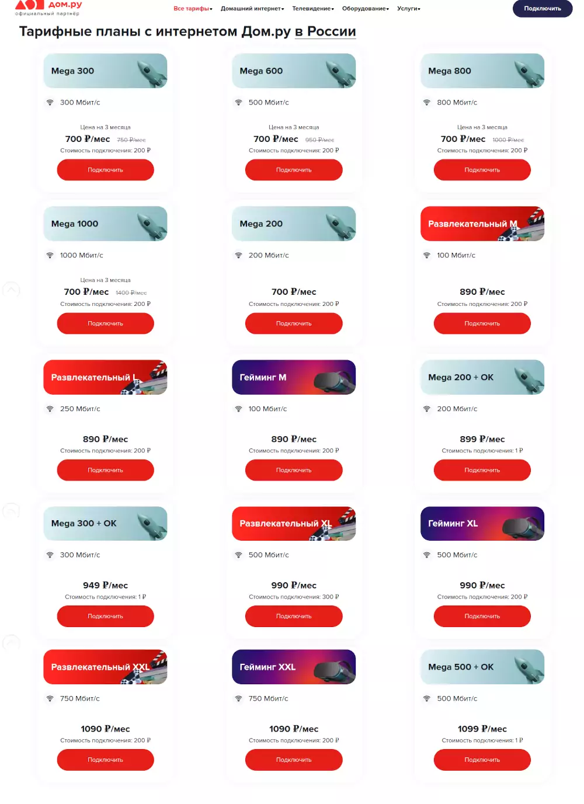Click the Дом.ру logo in the header

click(48, 7)
